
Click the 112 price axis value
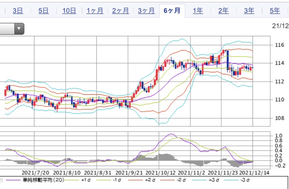(x=279, y=82)
